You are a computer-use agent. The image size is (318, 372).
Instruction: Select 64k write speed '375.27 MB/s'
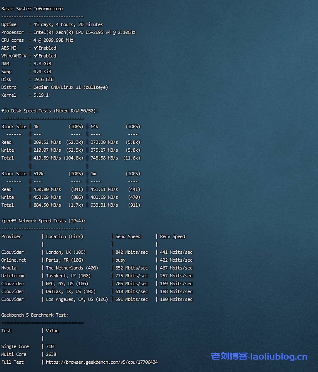point(104,150)
